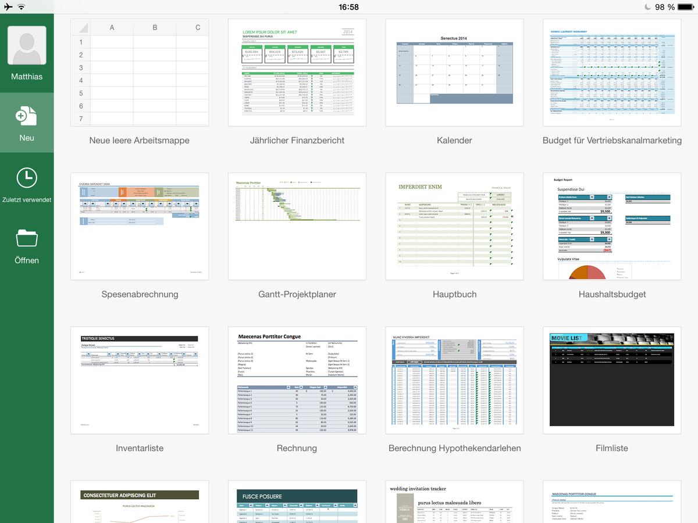Choose the Hauptbuch template thumbnail

454,227
